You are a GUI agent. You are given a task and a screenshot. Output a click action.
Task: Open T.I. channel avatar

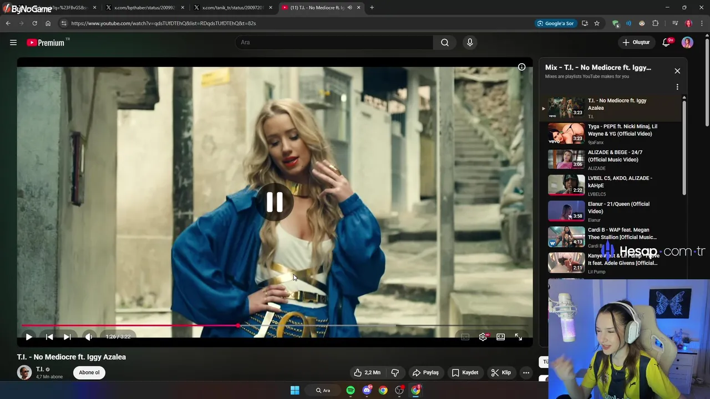tap(24, 372)
